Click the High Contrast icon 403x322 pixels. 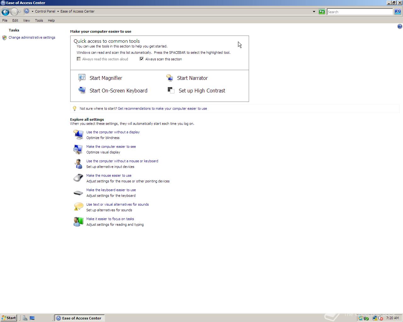(x=171, y=90)
